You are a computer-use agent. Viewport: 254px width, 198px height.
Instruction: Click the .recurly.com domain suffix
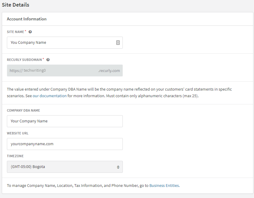109,71
